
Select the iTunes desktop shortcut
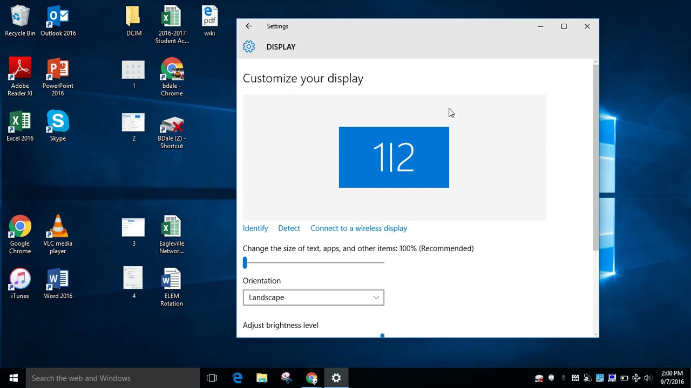click(20, 283)
